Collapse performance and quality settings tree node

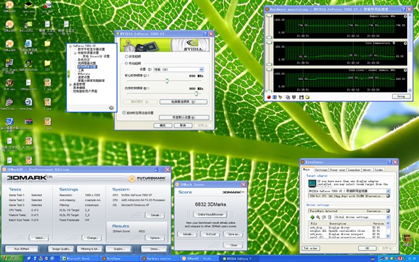tap(75, 53)
